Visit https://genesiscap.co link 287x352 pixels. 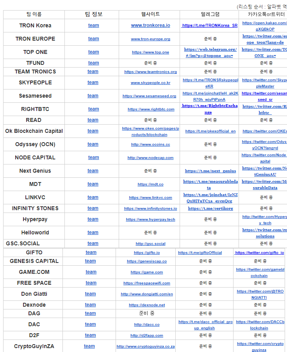[147, 261]
